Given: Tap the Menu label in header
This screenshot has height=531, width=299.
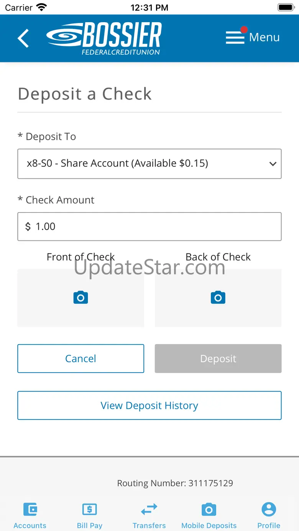Looking at the screenshot, I should (264, 38).
